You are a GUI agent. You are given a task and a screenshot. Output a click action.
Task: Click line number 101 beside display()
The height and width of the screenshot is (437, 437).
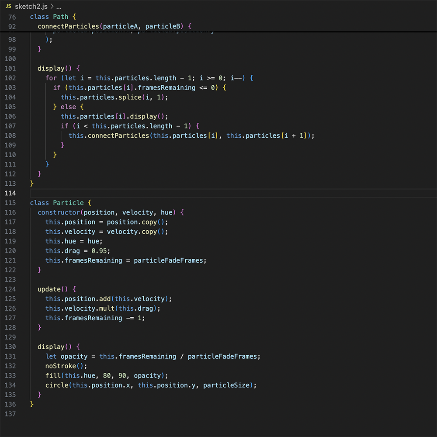(10, 68)
